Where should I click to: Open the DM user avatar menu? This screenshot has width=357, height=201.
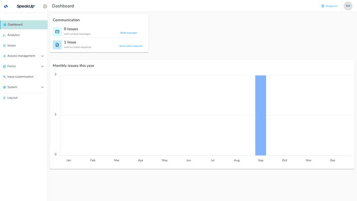click(348, 6)
